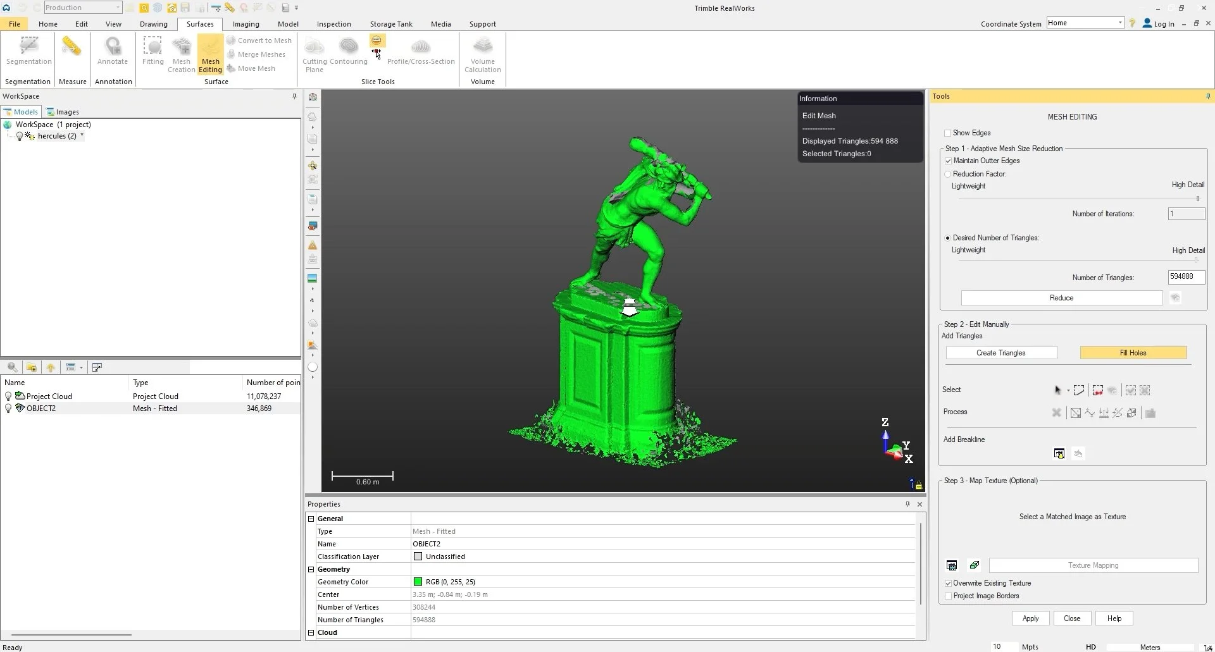Open the File menu
1215x652 pixels.
click(15, 24)
